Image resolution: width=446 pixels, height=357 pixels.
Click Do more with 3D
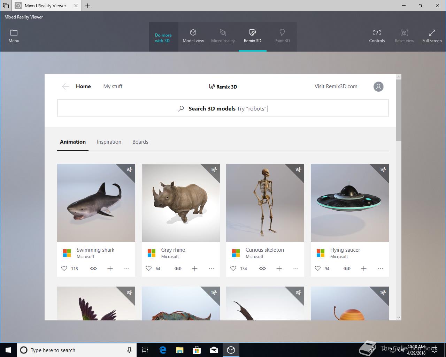163,38
